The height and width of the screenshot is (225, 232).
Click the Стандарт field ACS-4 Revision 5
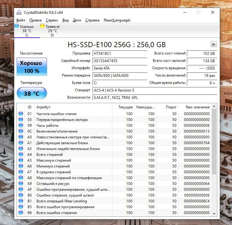(x=155, y=90)
